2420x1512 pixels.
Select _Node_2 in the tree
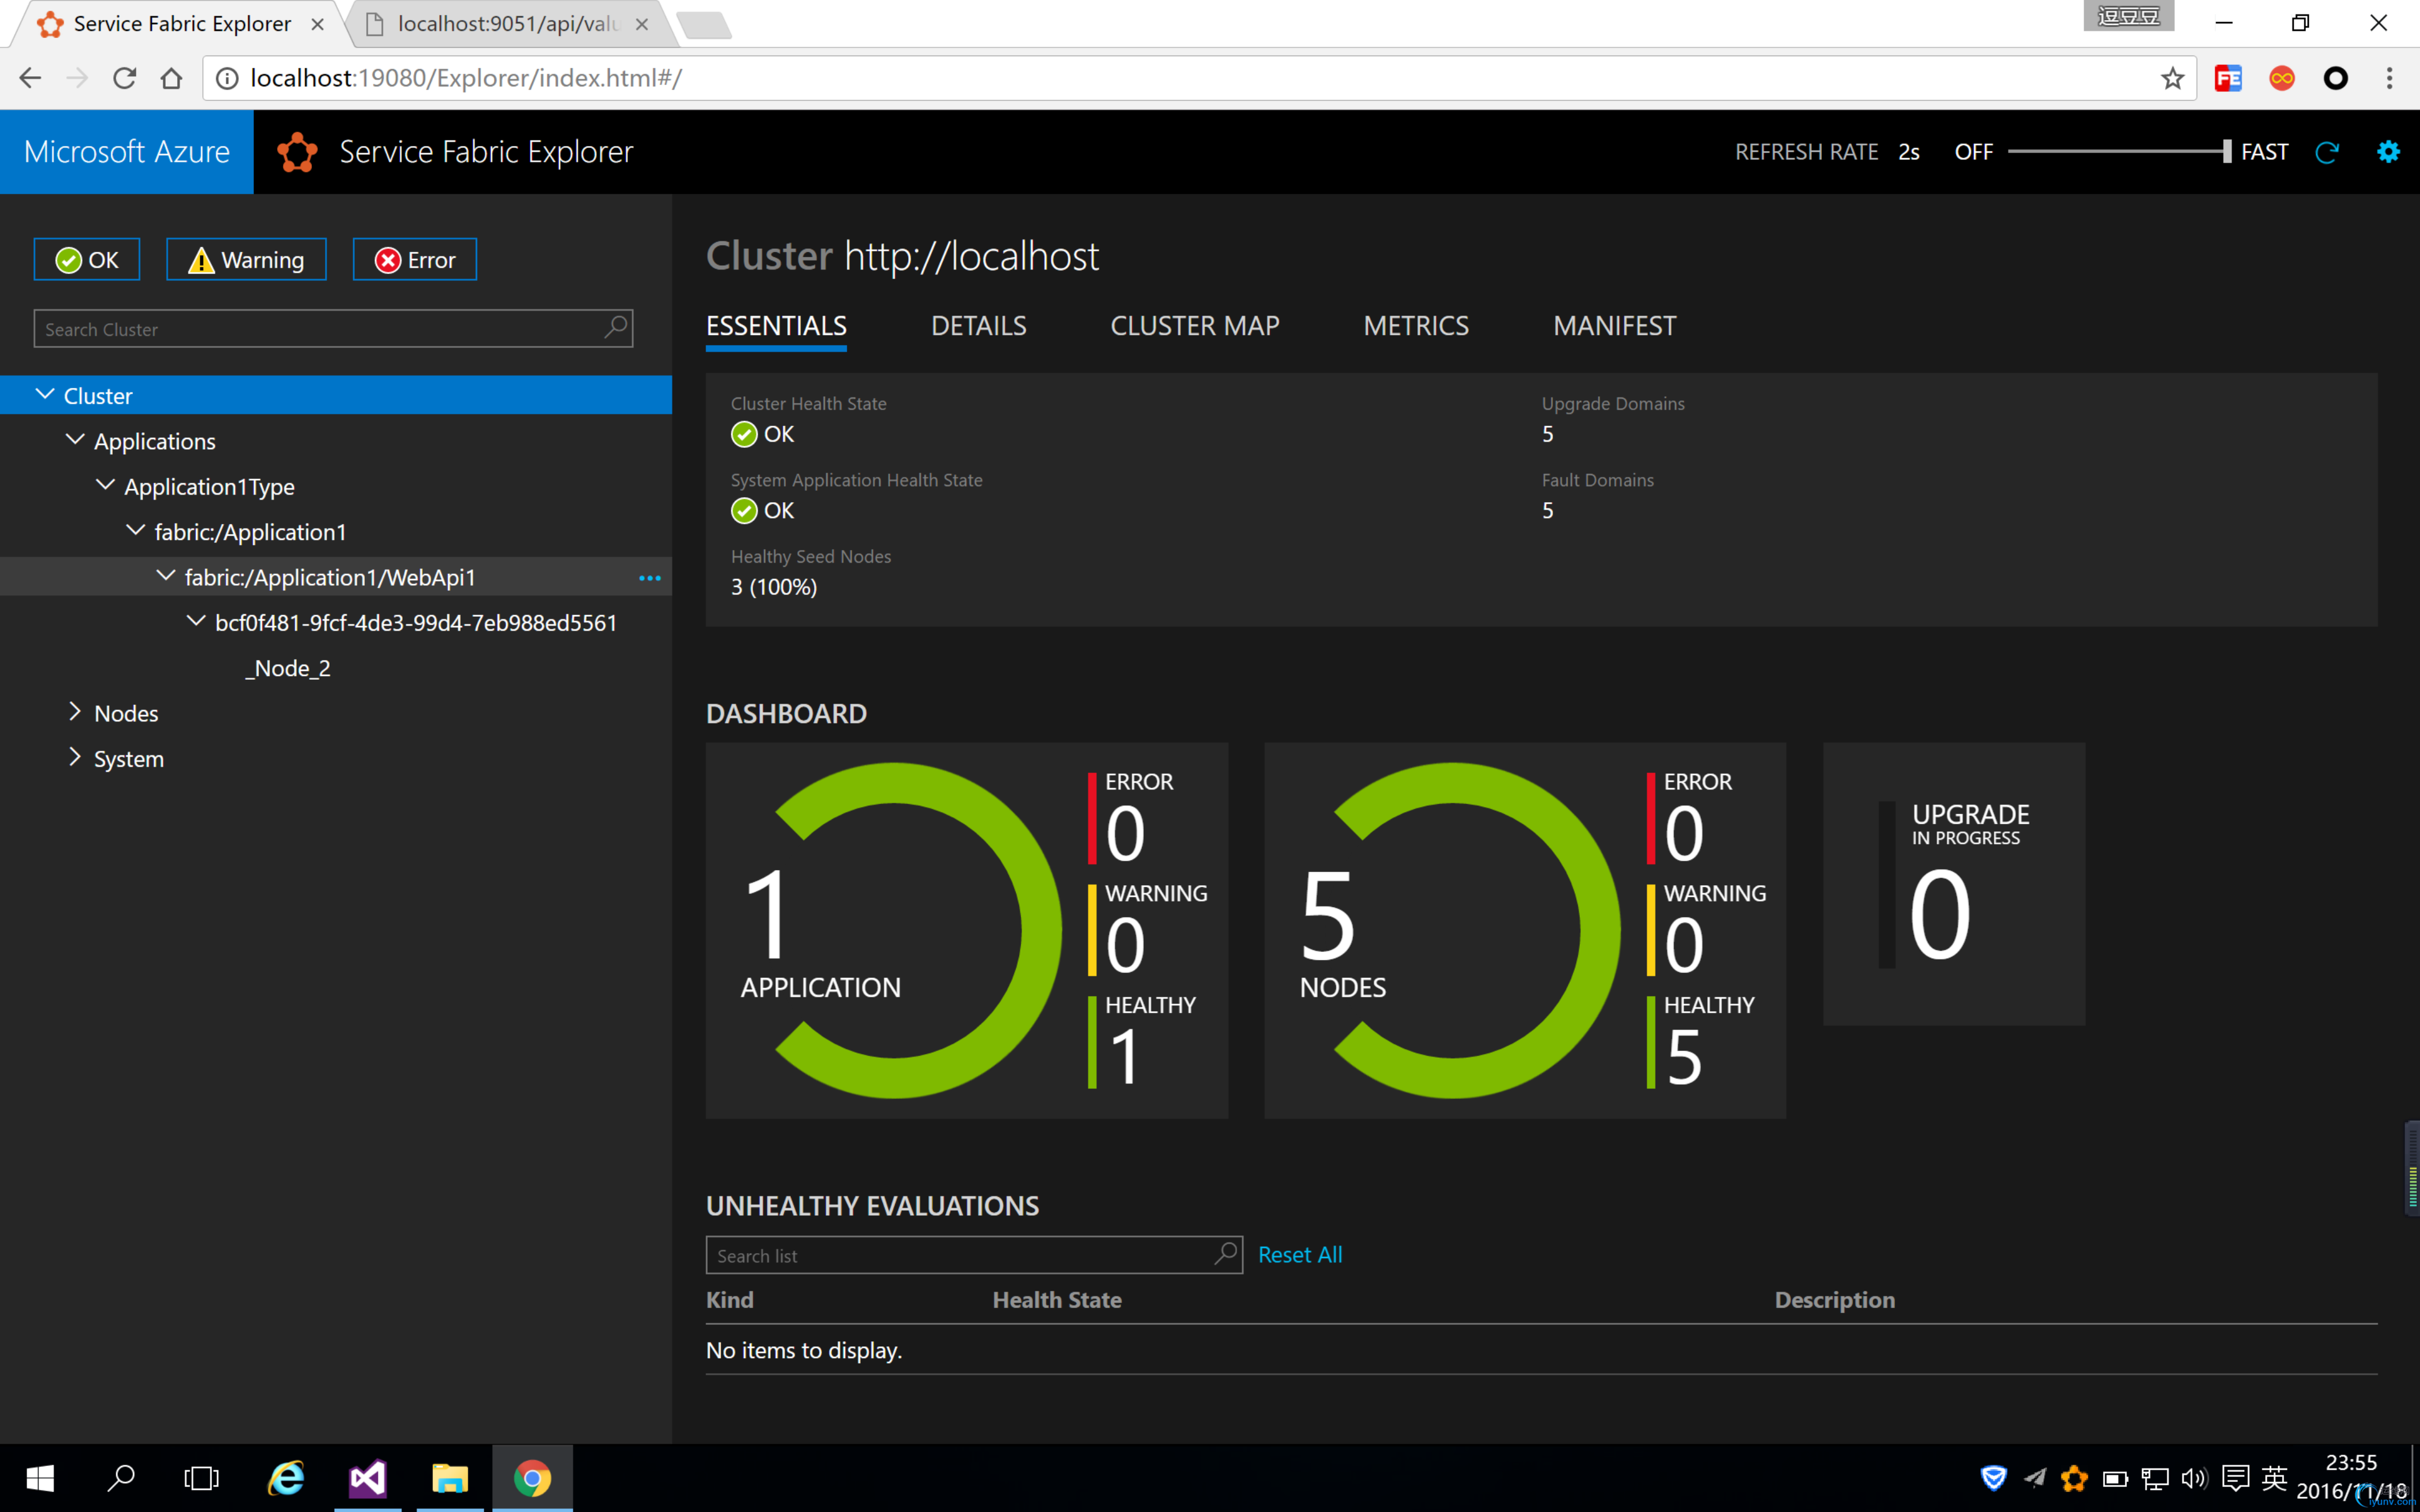click(288, 668)
